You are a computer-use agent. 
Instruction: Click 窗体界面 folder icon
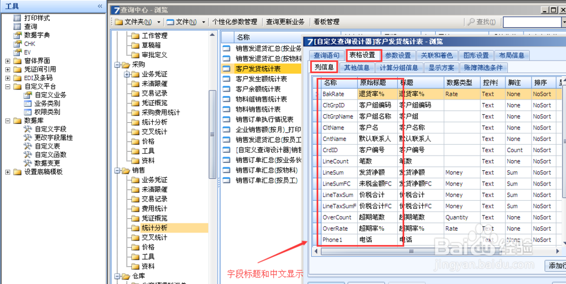pos(17,61)
